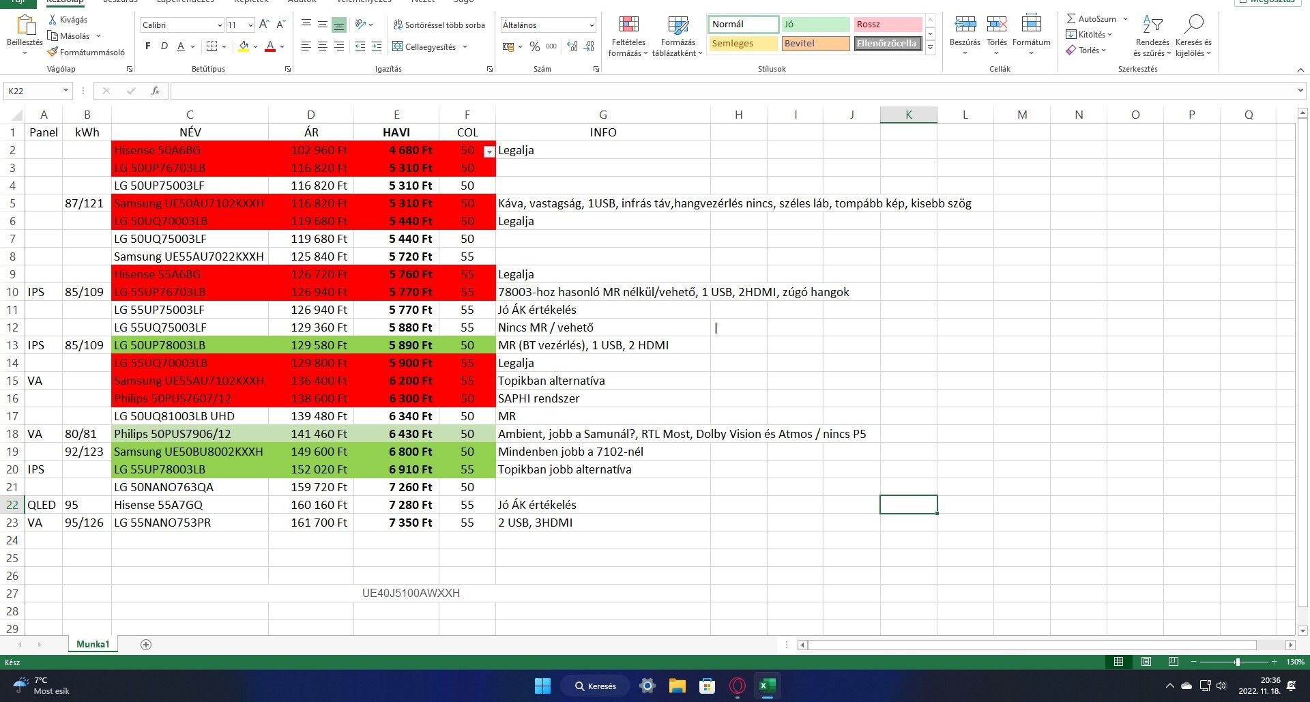Viewport: 1310px width, 702px height.
Task: Switch to Page Break Preview in status bar
Action: 1174,662
